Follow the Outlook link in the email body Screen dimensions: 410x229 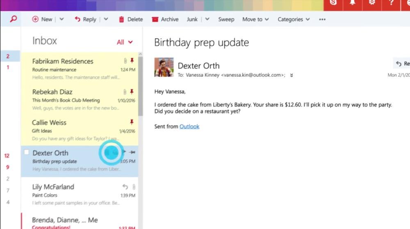(x=189, y=126)
